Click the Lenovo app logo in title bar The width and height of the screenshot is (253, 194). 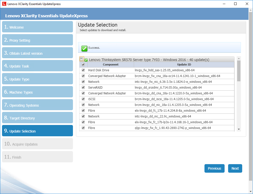click(4, 4)
